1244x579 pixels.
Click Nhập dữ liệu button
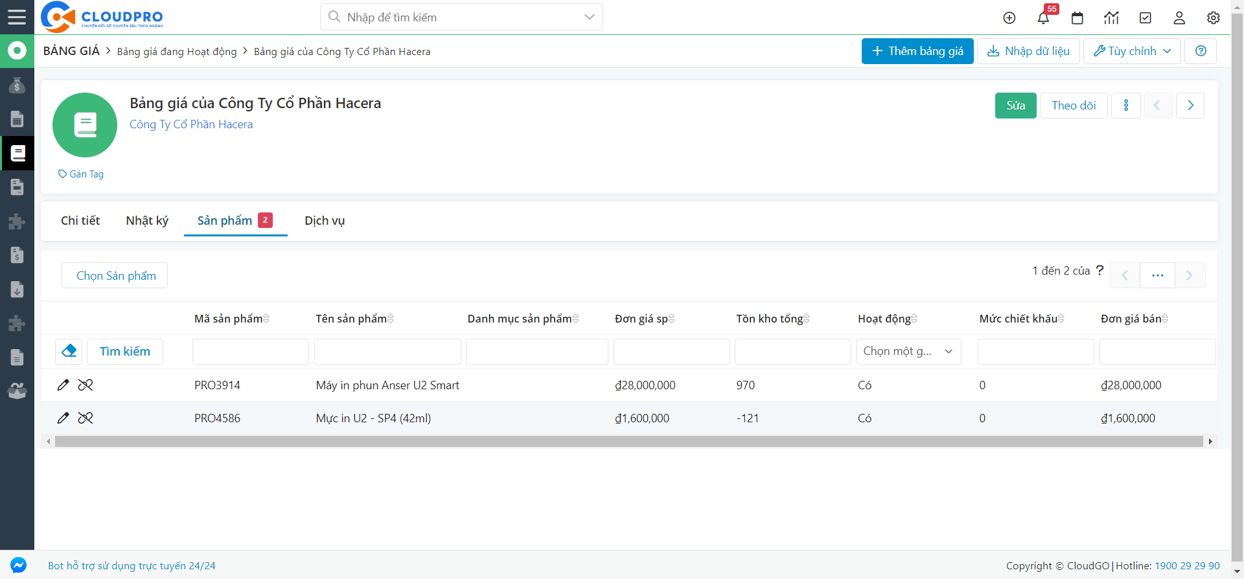pyautogui.click(x=1028, y=51)
